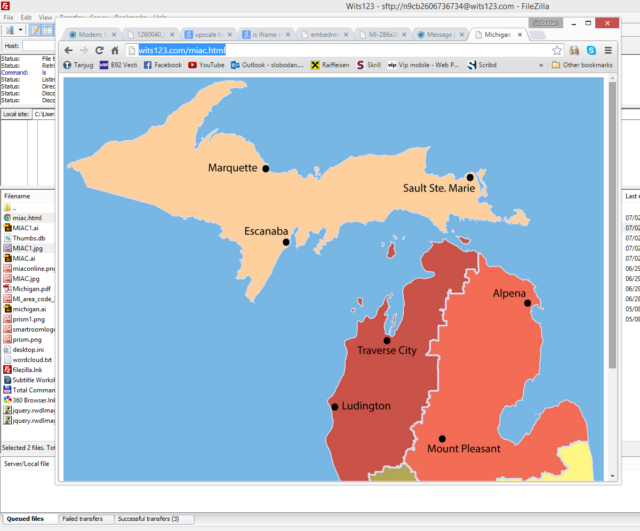The image size is (640, 531).
Task: Go to the browser Home page icon
Action: coord(115,51)
